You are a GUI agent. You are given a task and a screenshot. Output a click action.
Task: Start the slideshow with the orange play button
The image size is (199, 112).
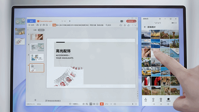102,104
